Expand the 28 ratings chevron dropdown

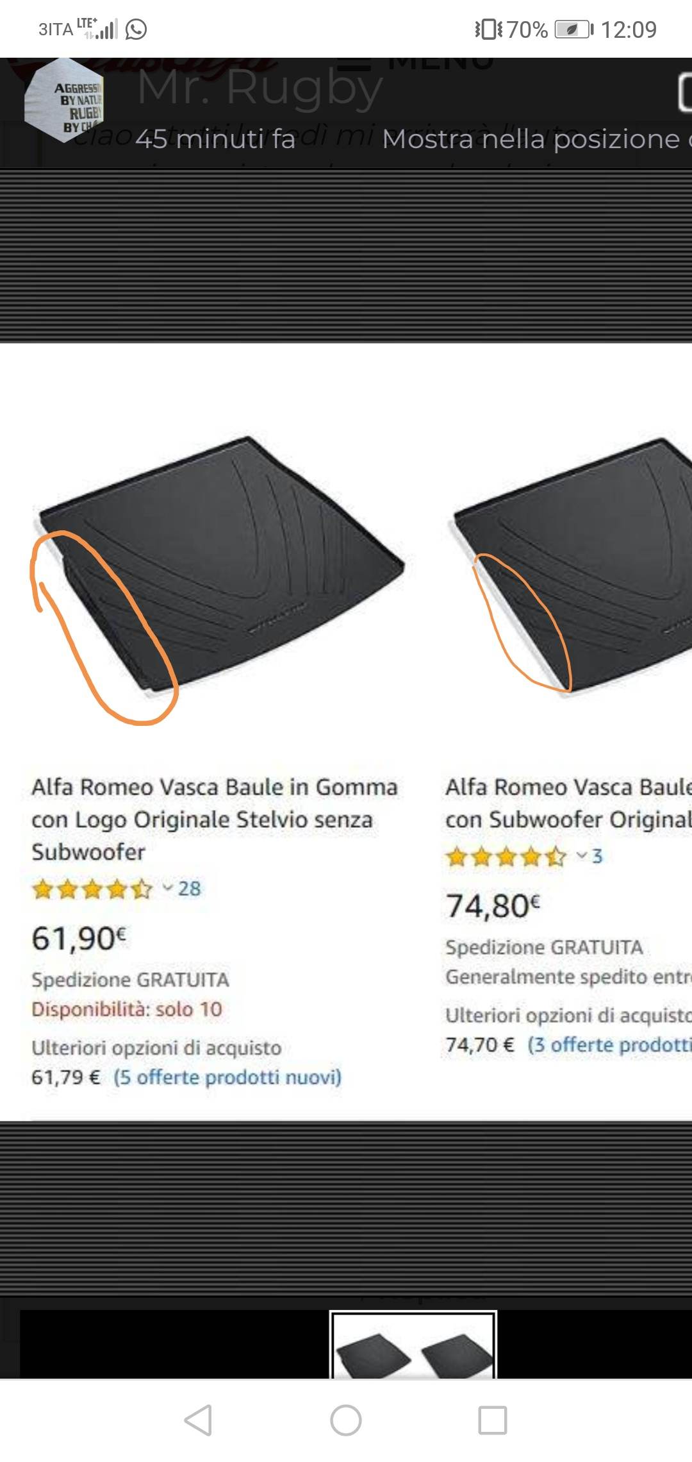tap(167, 888)
